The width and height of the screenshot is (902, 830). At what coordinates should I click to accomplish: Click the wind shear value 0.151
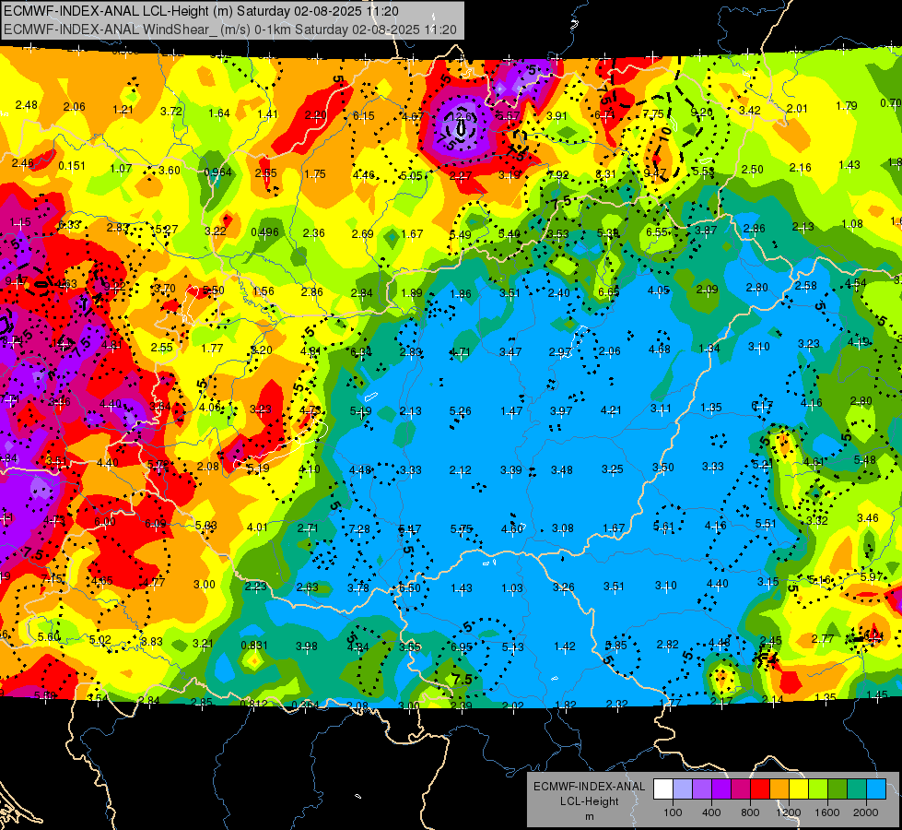[x=72, y=166]
